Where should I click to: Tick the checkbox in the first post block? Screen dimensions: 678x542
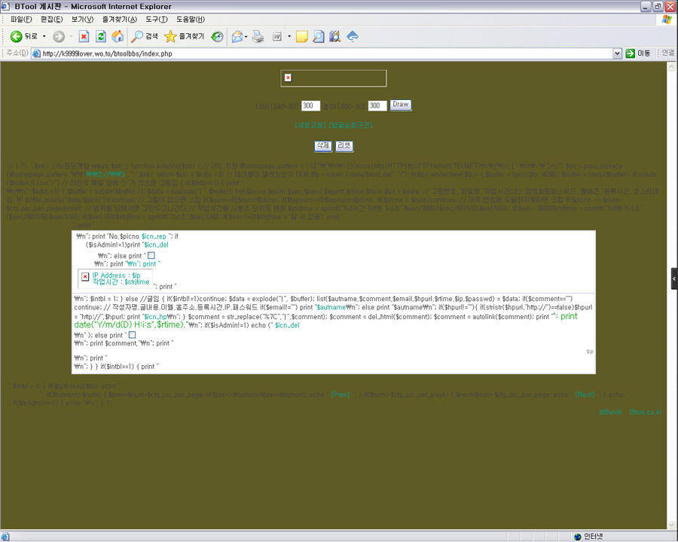click(x=151, y=256)
